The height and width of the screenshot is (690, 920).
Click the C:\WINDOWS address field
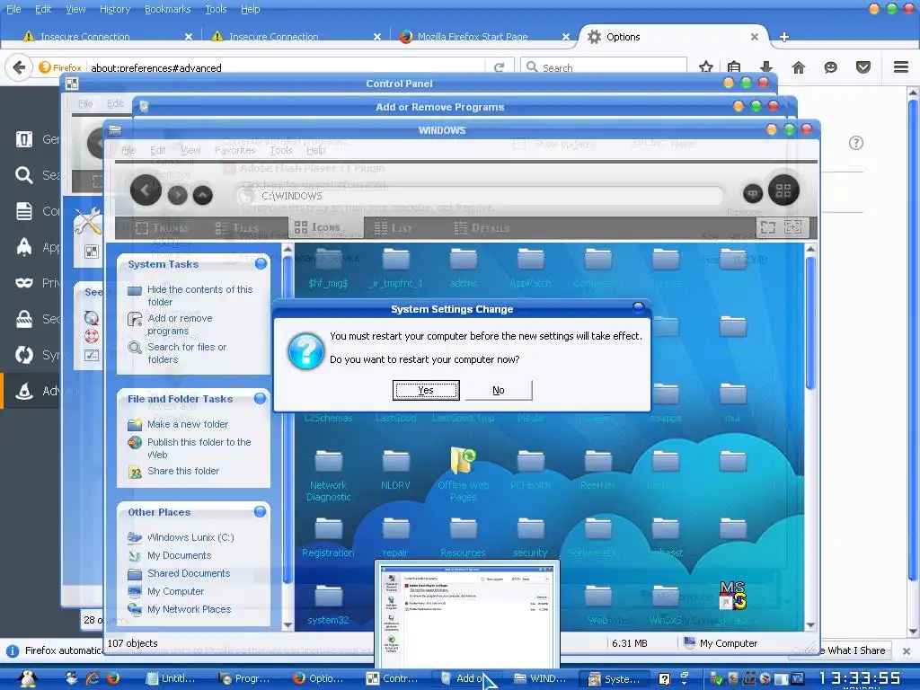click(482, 196)
